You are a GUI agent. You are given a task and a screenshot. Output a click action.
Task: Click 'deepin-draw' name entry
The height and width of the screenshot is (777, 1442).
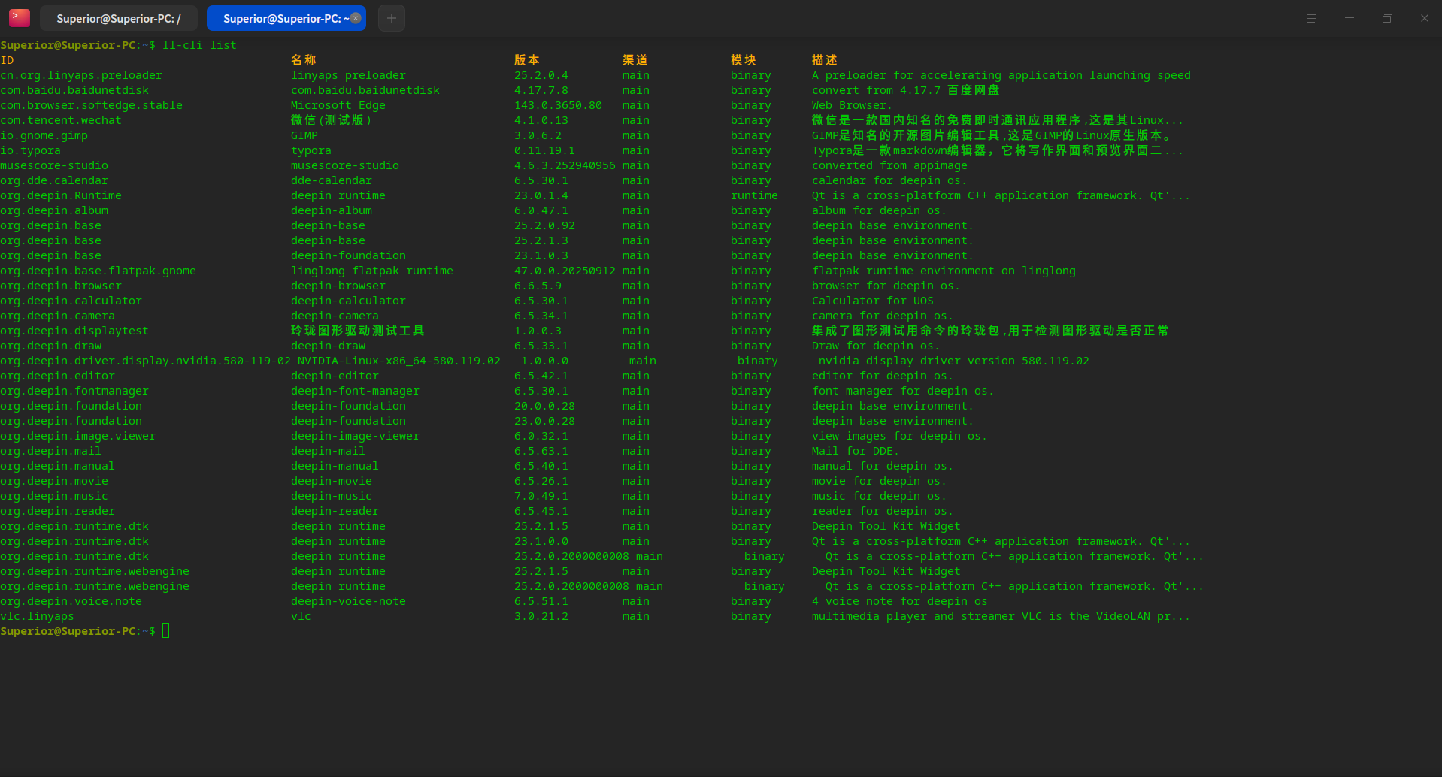[x=329, y=346]
